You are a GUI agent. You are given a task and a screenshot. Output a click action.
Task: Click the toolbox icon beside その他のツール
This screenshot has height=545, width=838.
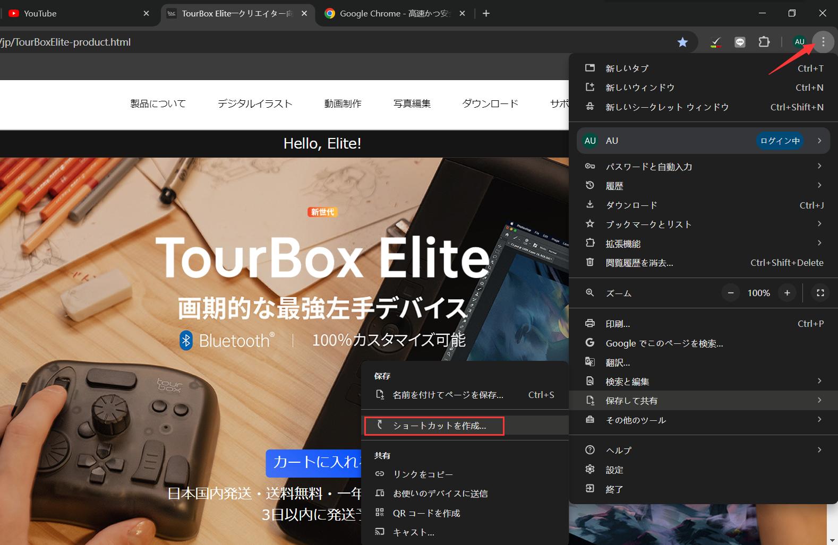point(589,420)
